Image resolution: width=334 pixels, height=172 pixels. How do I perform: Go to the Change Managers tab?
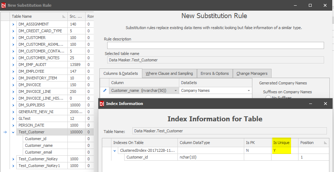252,73
